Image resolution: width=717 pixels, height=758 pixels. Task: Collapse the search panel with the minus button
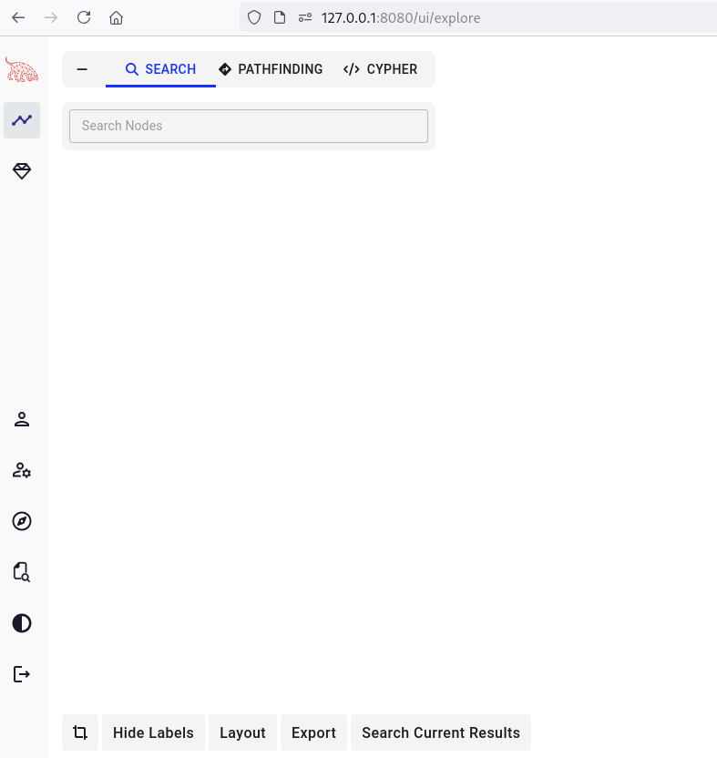pos(82,69)
